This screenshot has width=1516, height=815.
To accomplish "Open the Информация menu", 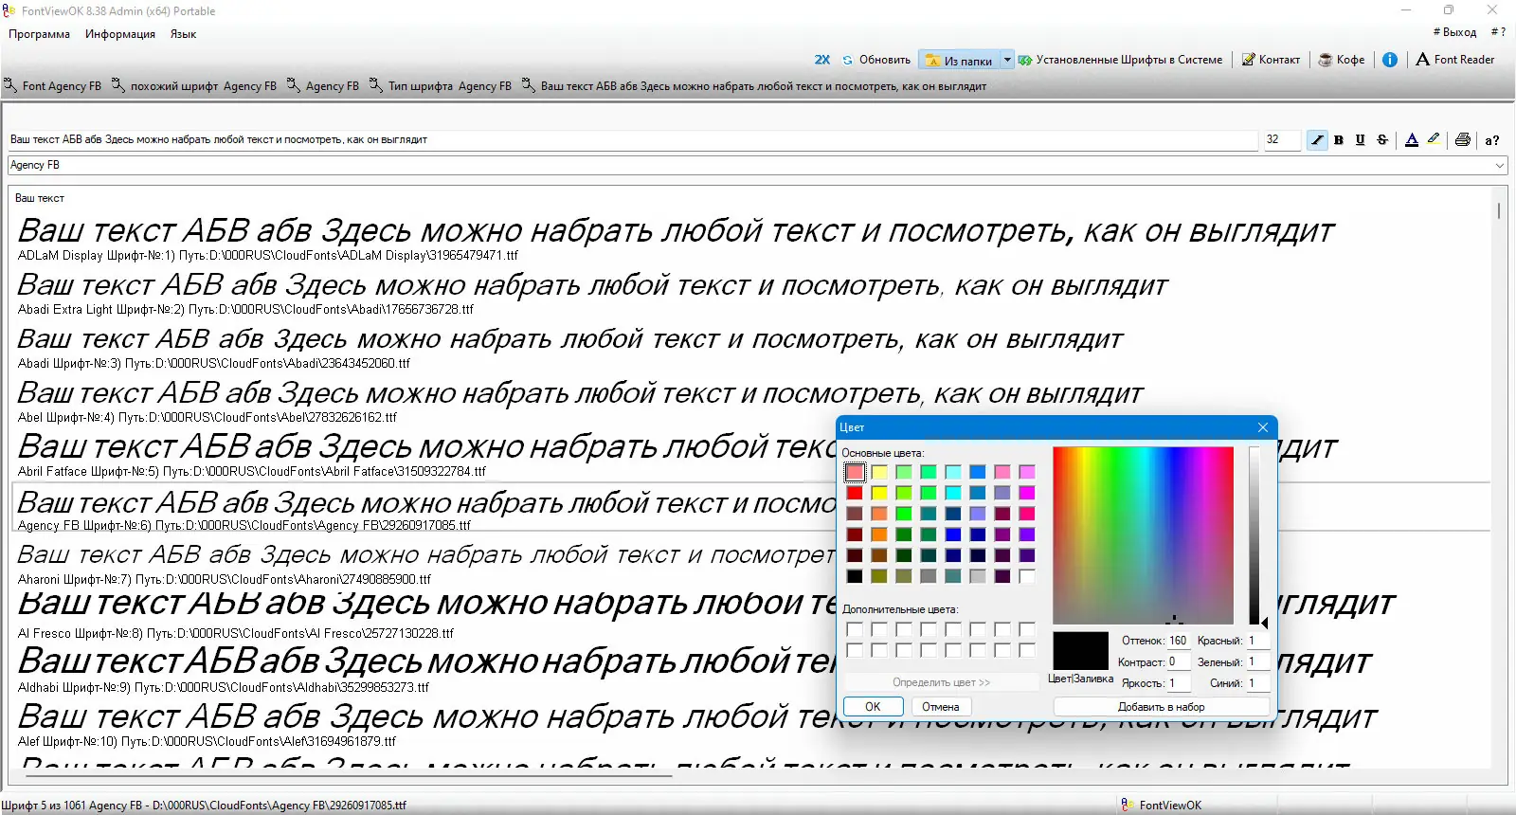I will (120, 34).
